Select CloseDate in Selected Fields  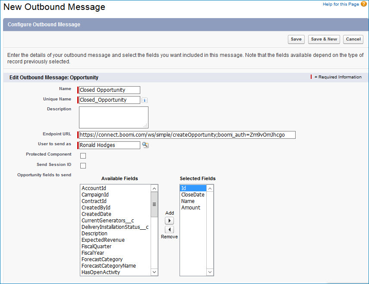pos(193,194)
